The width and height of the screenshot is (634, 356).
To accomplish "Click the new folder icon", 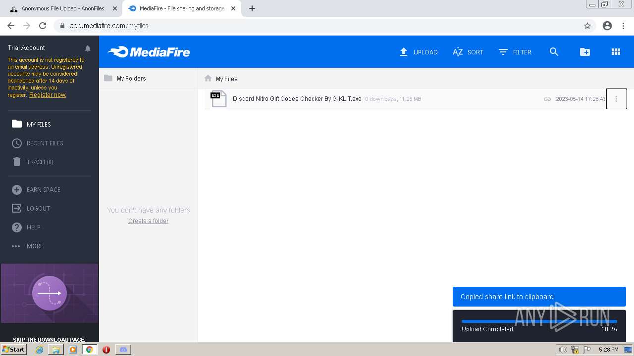I will pos(585,52).
